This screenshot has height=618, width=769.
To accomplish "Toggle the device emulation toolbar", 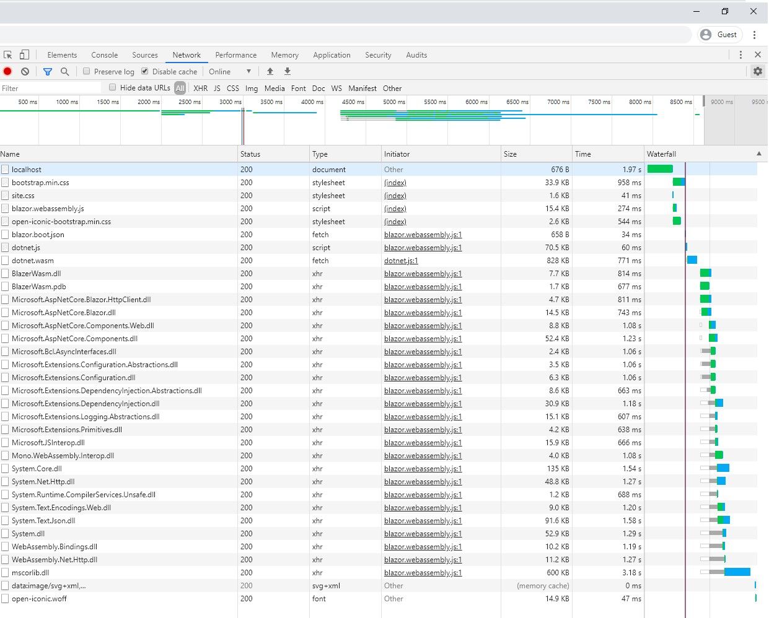I will [x=24, y=54].
